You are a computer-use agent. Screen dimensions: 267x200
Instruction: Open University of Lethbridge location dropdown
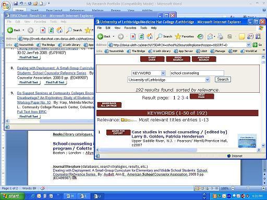207,80
